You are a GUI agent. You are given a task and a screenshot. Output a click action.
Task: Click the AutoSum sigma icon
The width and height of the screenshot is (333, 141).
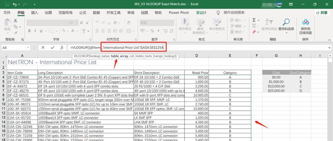(x=254, y=20)
